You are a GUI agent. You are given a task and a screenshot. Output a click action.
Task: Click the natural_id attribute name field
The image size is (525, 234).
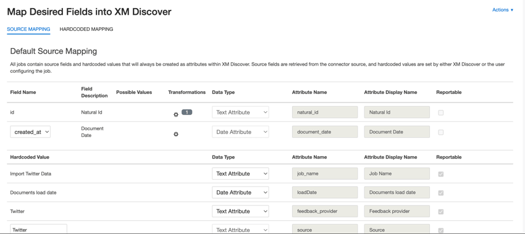[x=325, y=112]
